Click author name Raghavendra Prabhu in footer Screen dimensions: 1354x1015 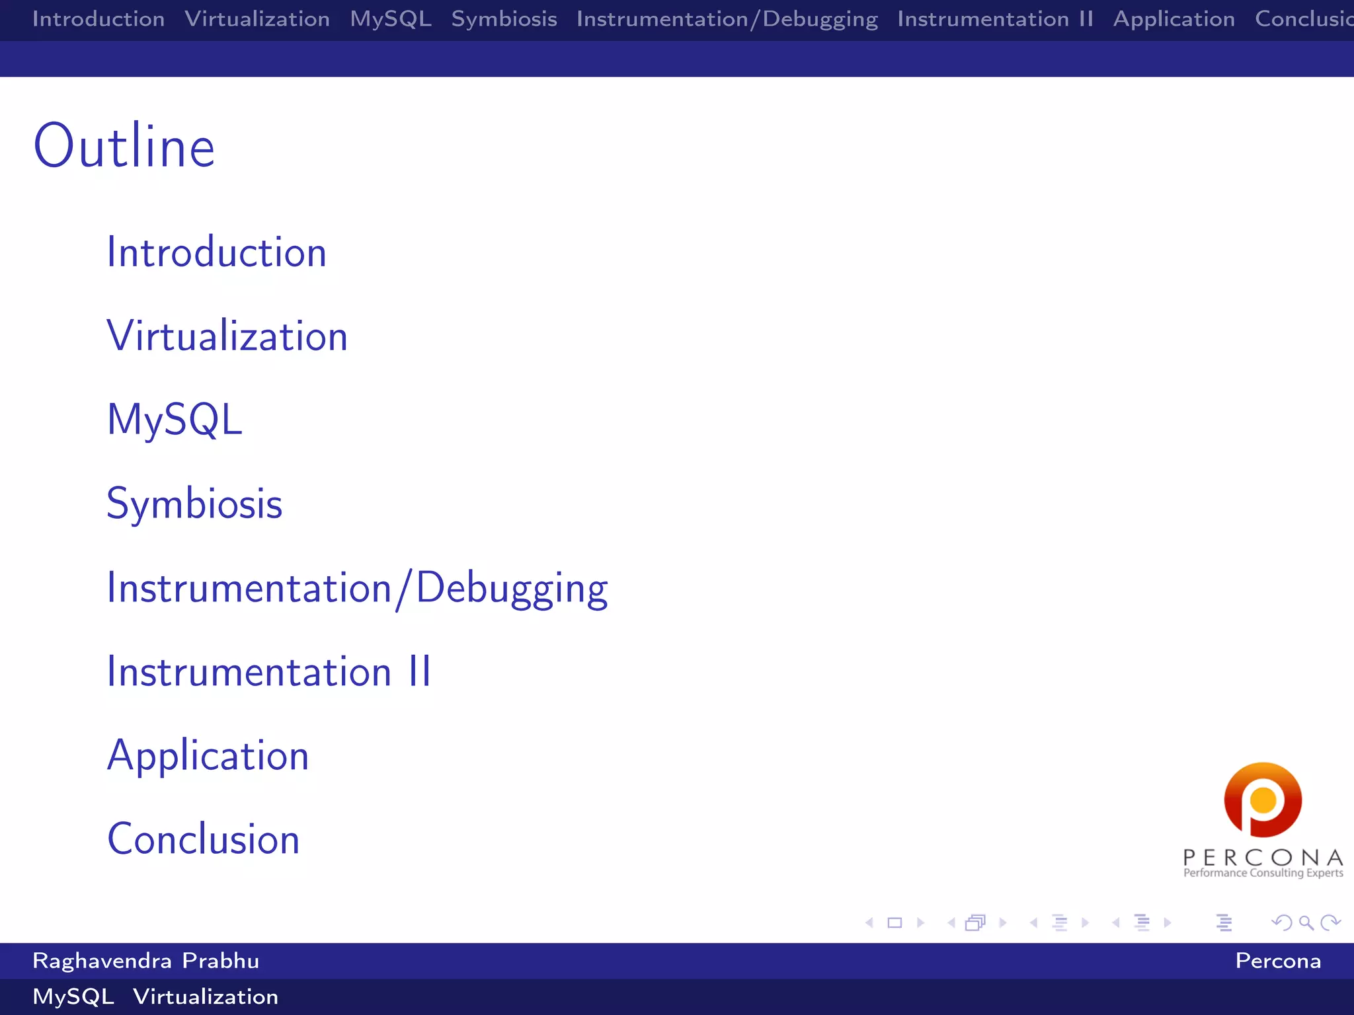[146, 961]
